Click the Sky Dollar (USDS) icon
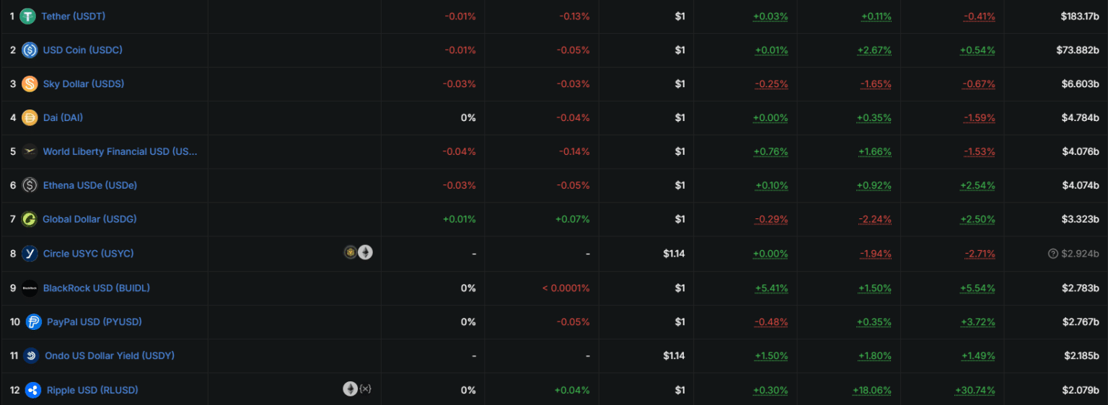1108x405 pixels. tap(30, 84)
